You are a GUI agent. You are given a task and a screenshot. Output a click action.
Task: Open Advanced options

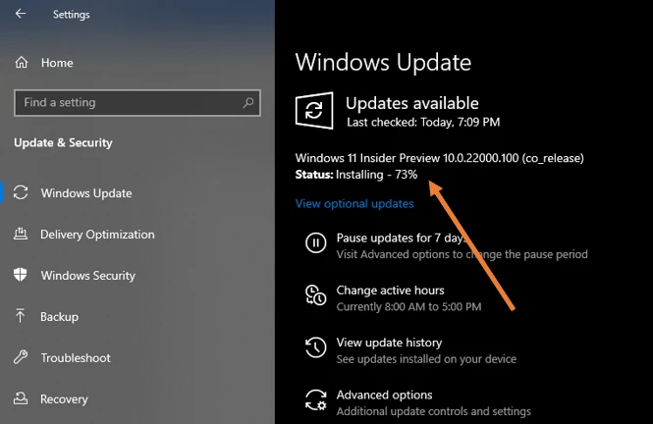[384, 395]
